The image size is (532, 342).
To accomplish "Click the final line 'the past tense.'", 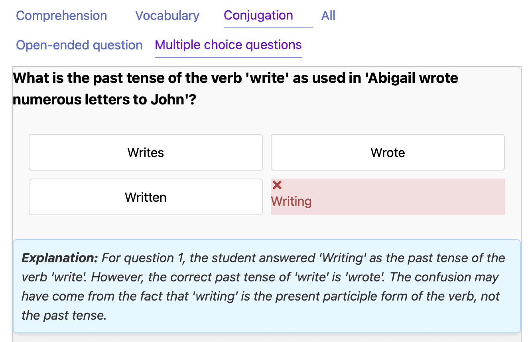I will pos(64,315).
